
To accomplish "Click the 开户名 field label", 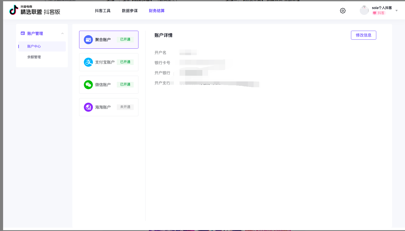I will coord(160,53).
